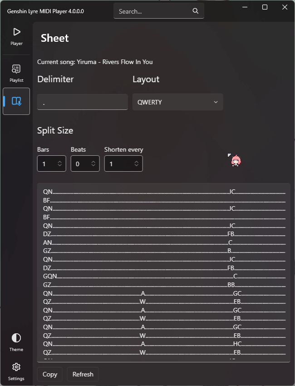Screen dimensions: 295x386
Task: Click the anime mascot sprite above the sheet
Action: (x=236, y=160)
